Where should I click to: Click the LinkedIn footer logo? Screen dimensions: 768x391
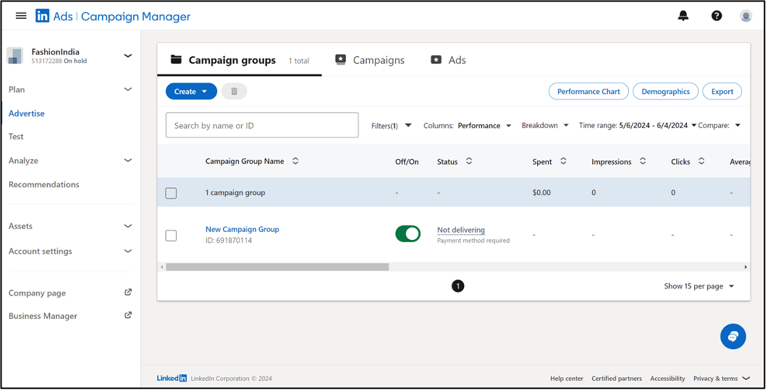tap(172, 379)
